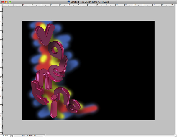Screen dimensions: 177x137
Task: Click the Doc: 2.25M/8.37M status readout
Action: pyautogui.click(x=29, y=136)
